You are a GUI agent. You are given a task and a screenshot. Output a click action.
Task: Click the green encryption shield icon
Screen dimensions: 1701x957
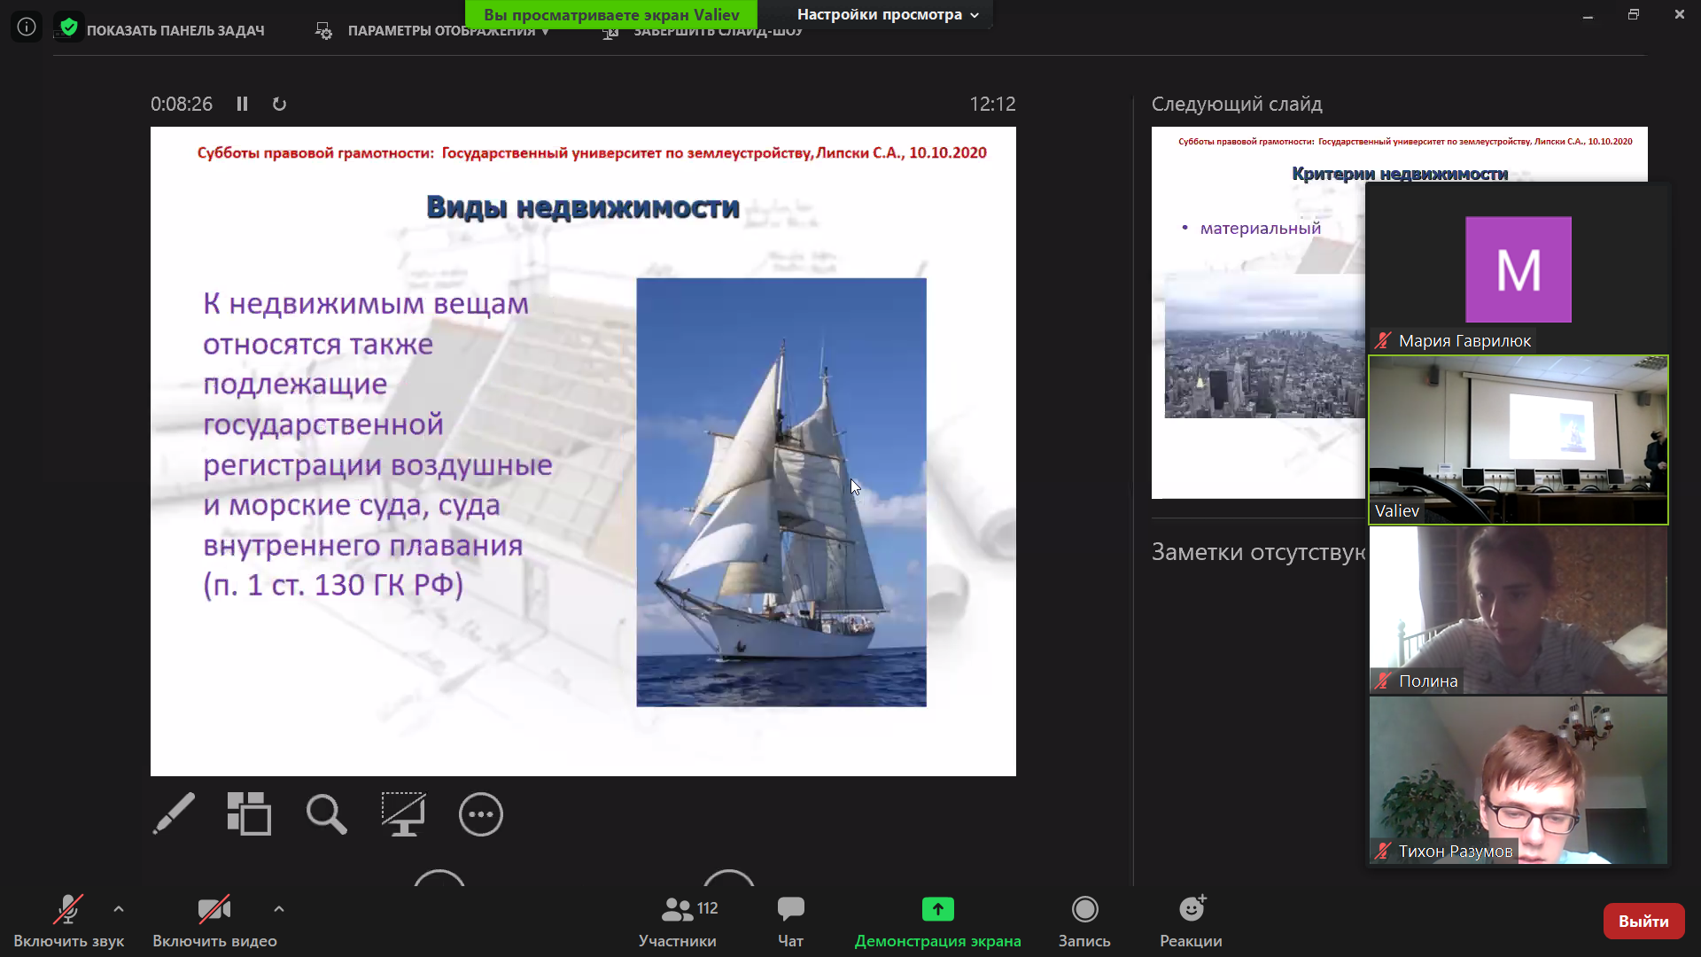(x=69, y=27)
